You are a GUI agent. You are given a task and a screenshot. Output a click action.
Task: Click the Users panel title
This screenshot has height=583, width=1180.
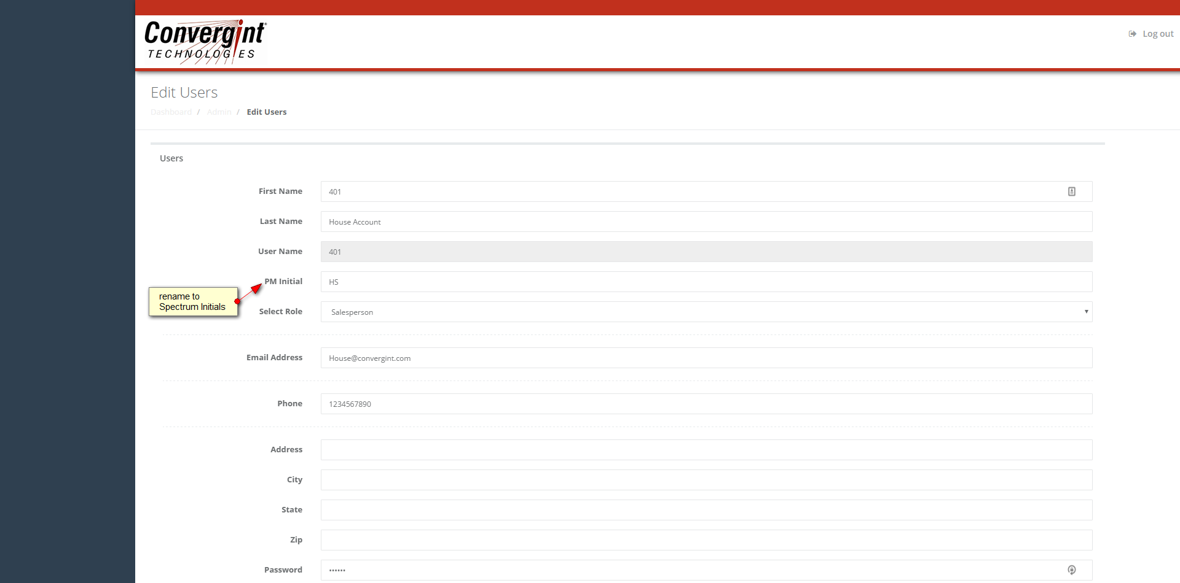(171, 158)
